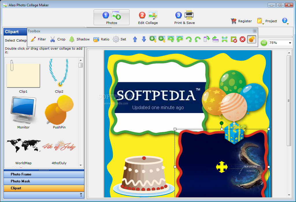The width and height of the screenshot is (296, 202).
Task: Open the Ratio tool
Action: 101,39
